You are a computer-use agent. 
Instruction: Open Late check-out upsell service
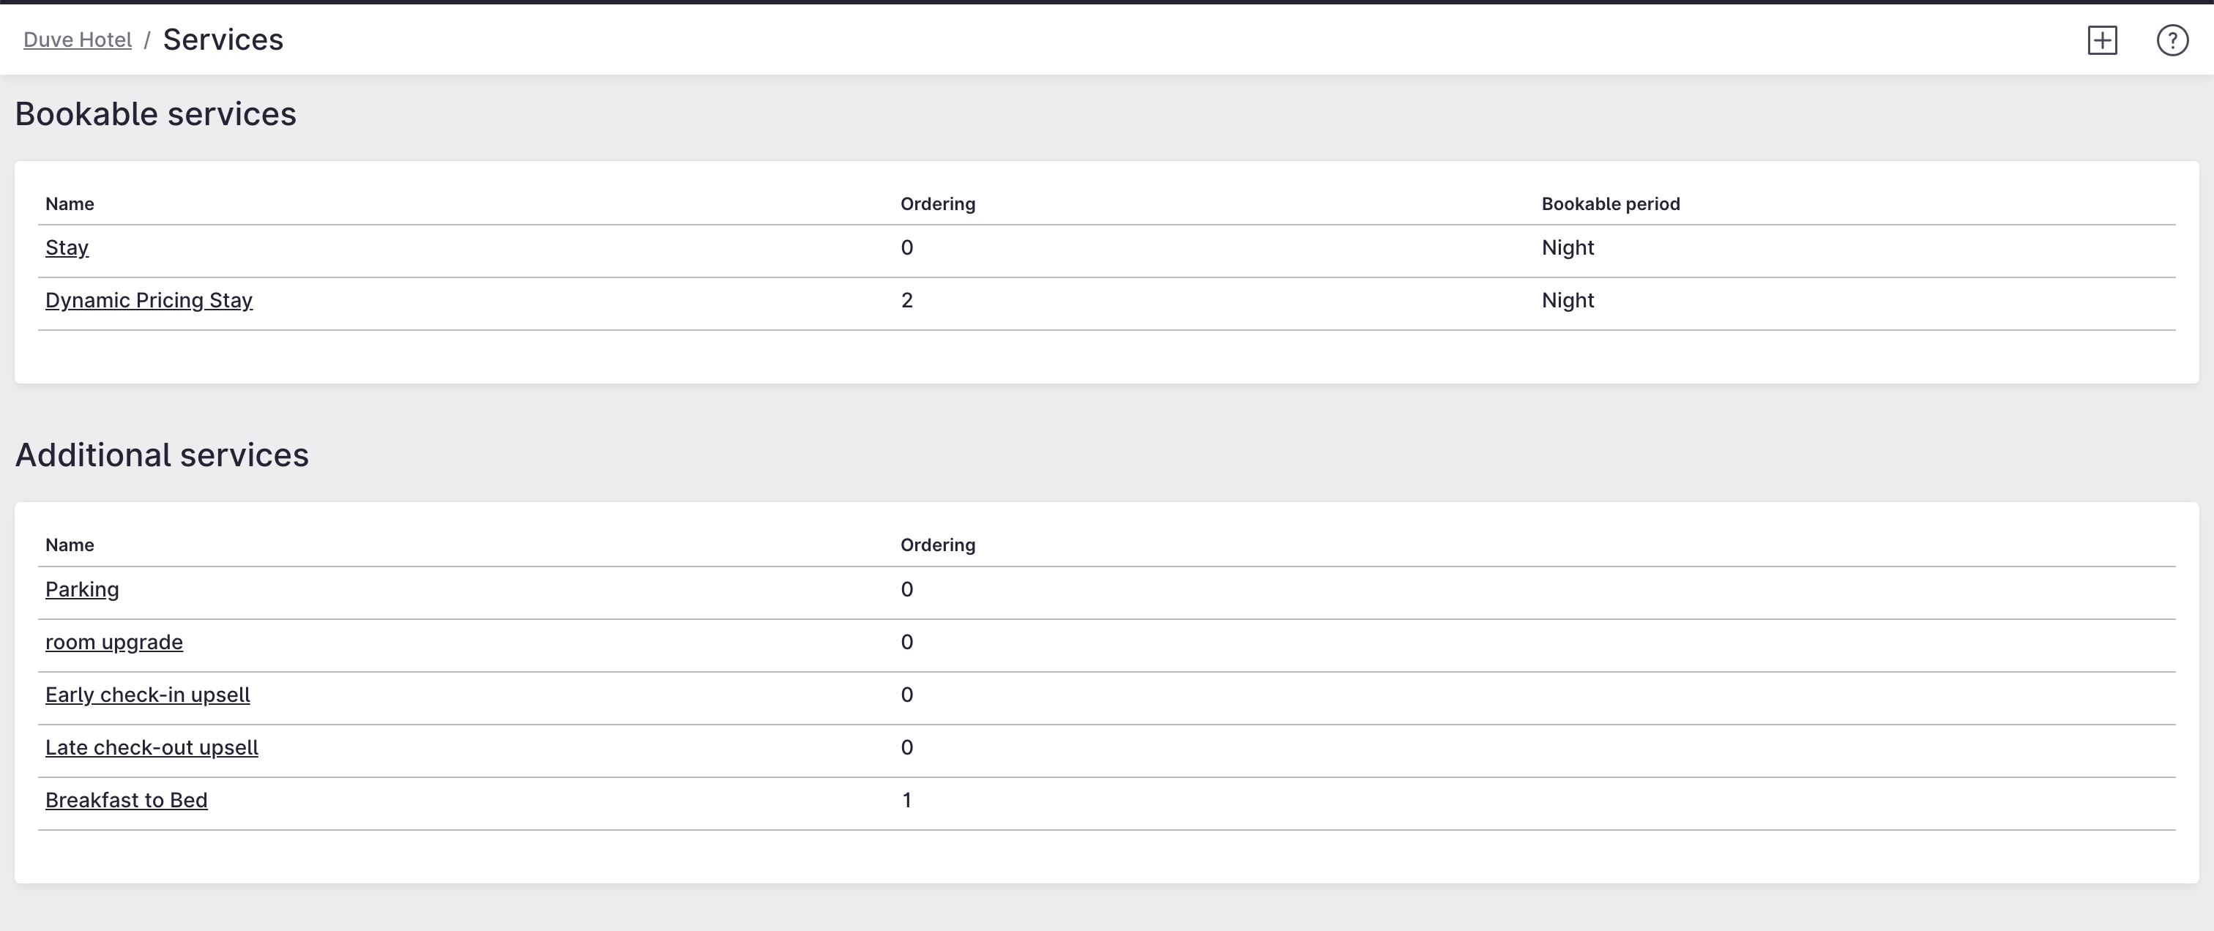click(x=152, y=747)
